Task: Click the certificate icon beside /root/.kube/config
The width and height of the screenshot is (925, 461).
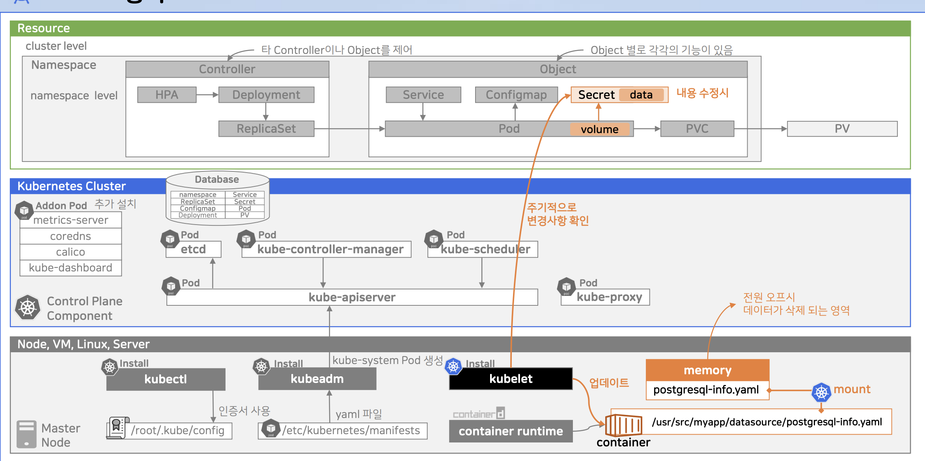Action: (117, 428)
